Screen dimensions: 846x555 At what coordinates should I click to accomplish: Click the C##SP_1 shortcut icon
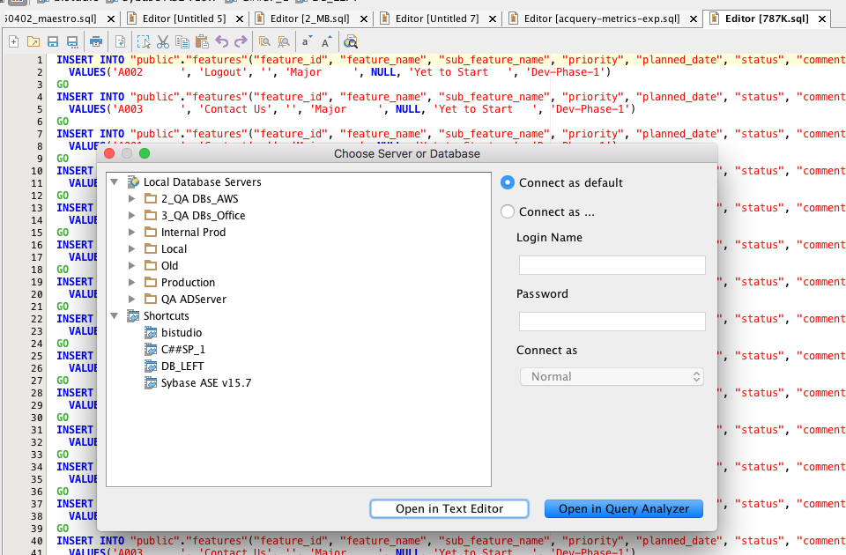151,349
